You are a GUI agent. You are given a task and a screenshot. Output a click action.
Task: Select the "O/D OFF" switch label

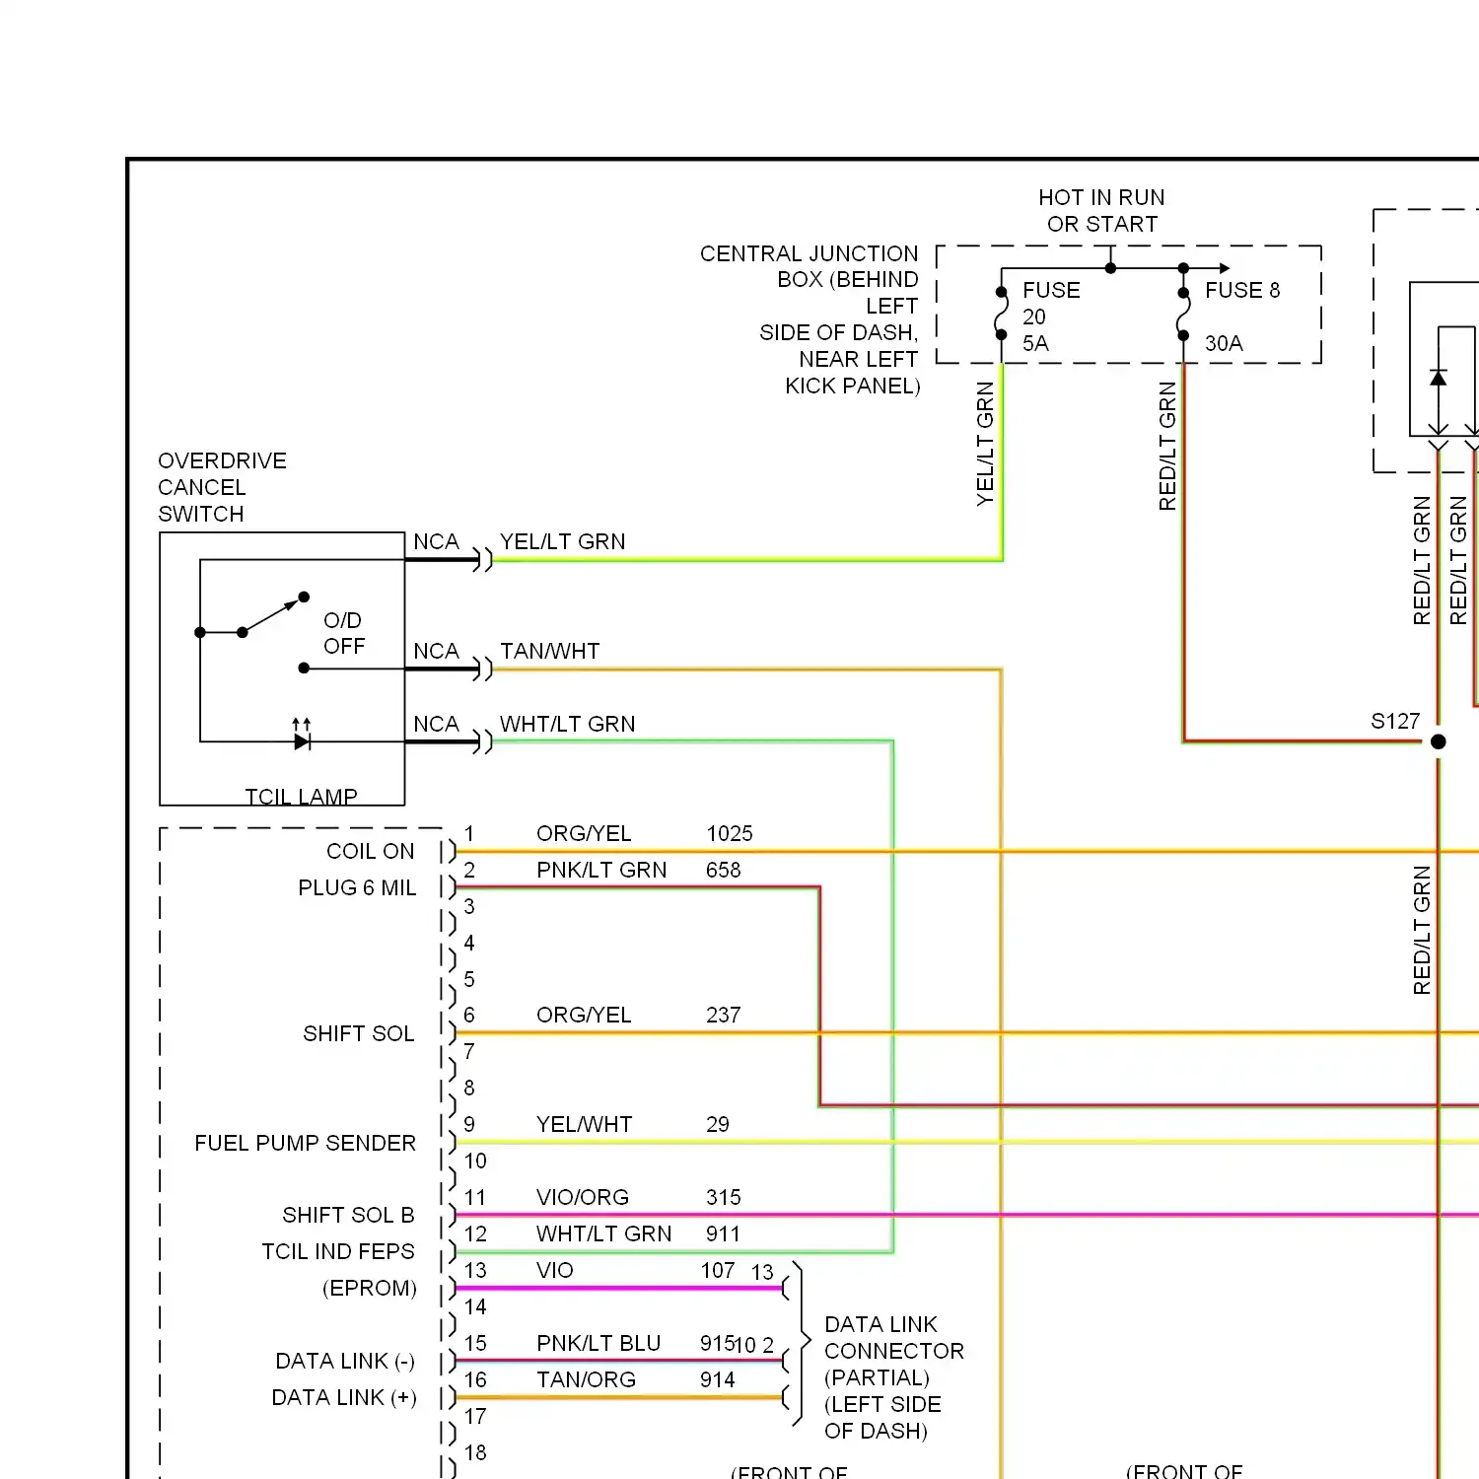[344, 633]
